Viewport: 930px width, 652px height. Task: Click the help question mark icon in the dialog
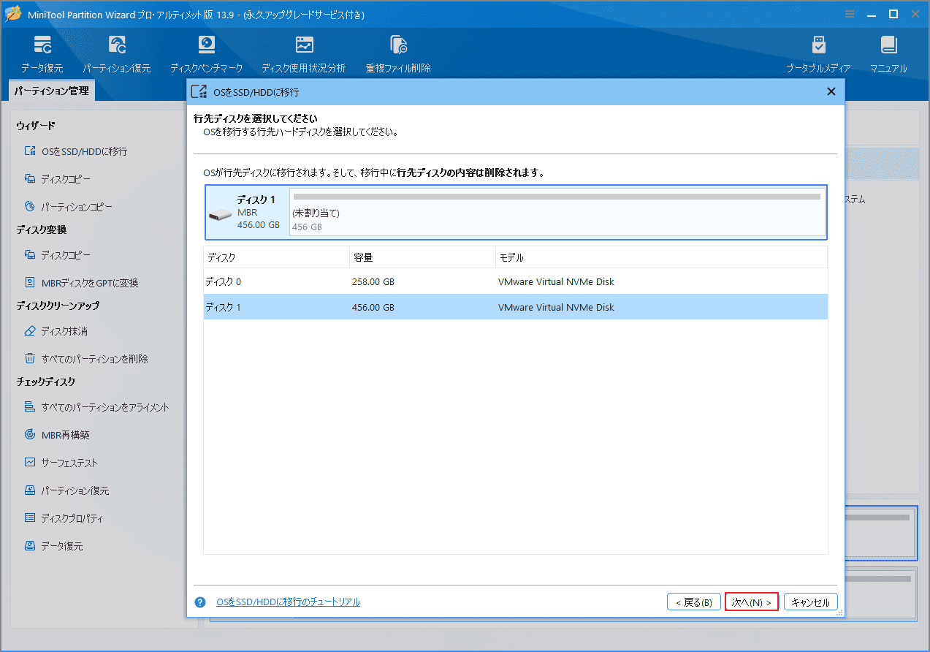(200, 602)
